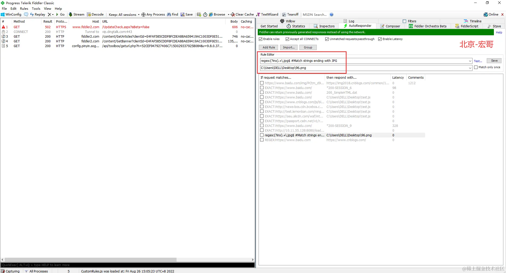
Task: Toggle Enable Latency checkbox
Action: pos(380,39)
